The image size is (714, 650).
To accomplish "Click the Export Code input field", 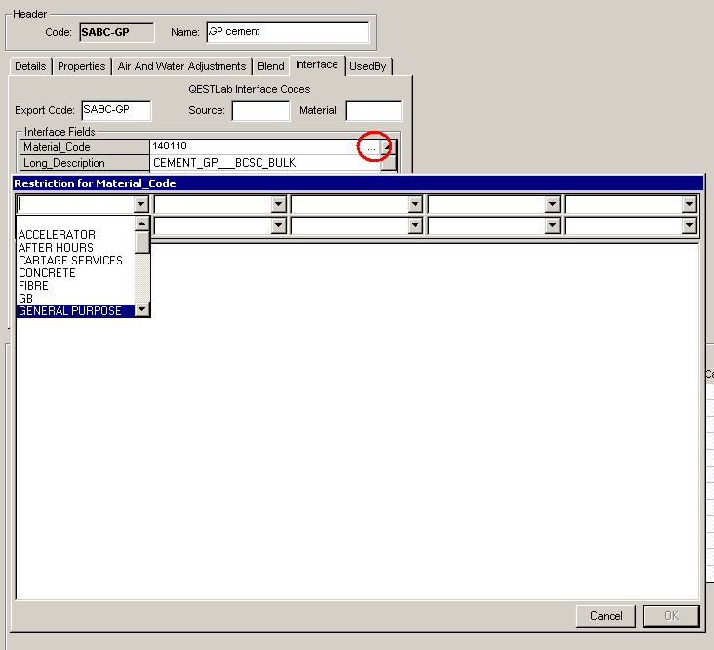I will coord(116,110).
